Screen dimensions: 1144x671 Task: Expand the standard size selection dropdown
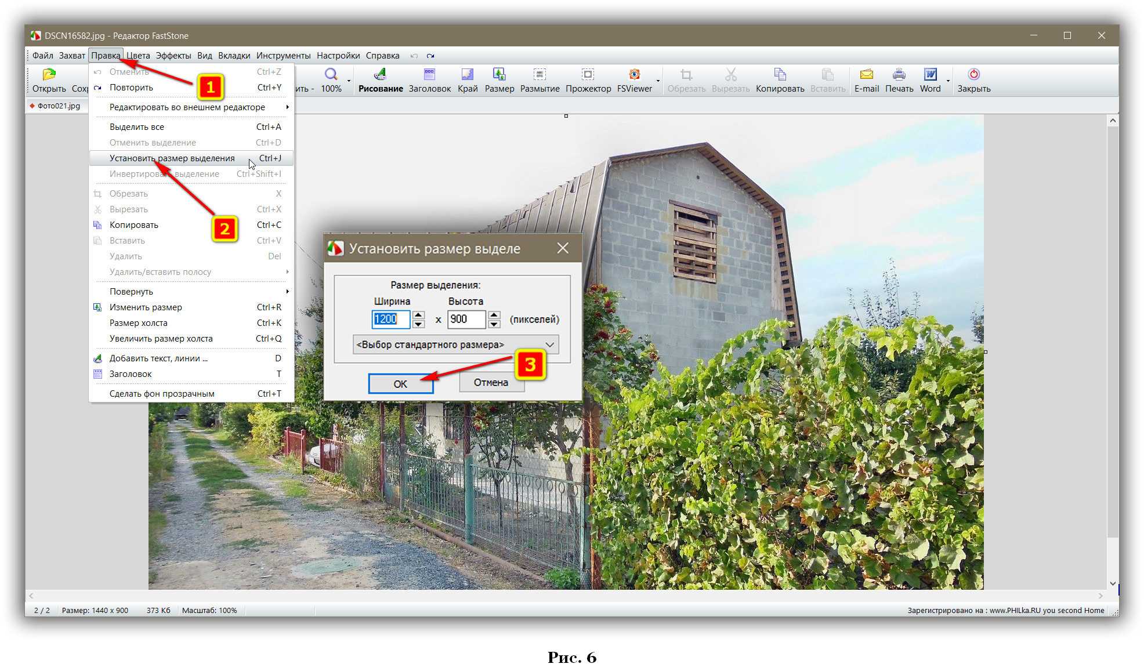click(549, 344)
